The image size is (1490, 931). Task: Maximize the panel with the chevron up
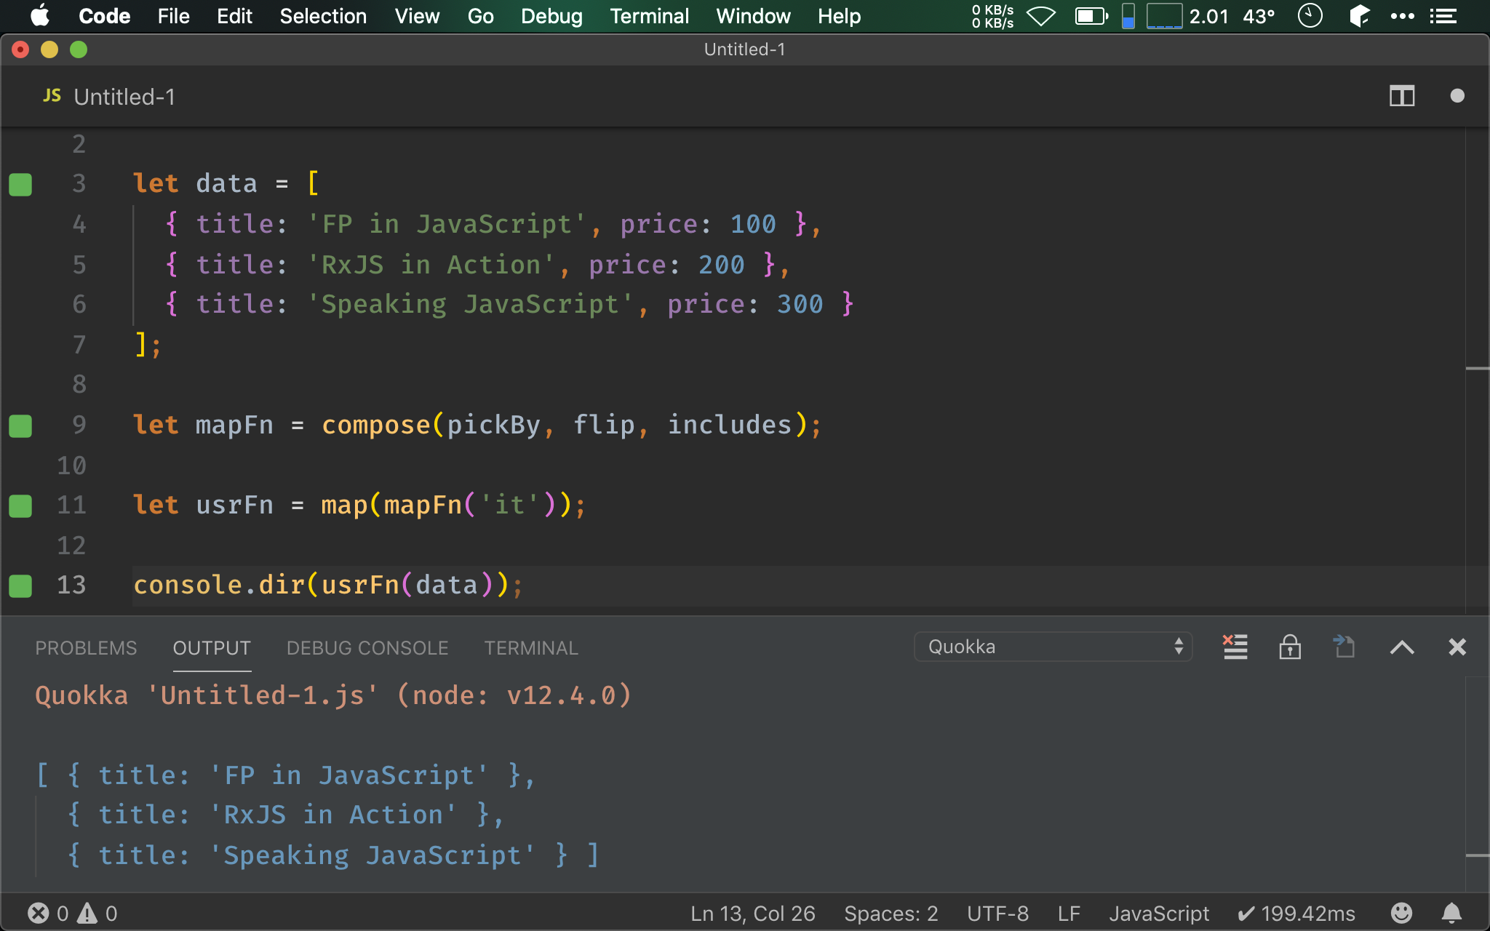coord(1402,647)
